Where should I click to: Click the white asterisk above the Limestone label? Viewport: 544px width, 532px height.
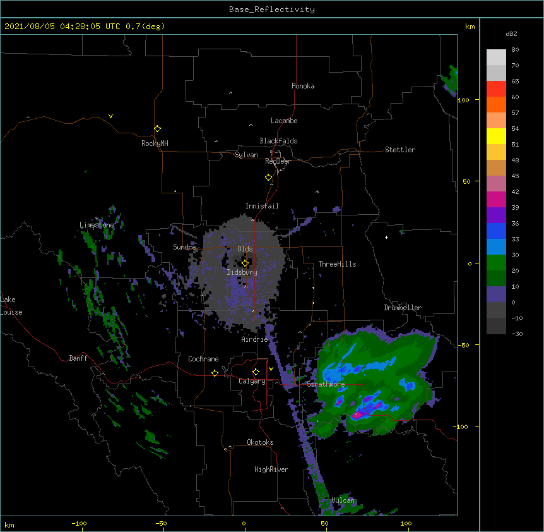[x=97, y=219]
